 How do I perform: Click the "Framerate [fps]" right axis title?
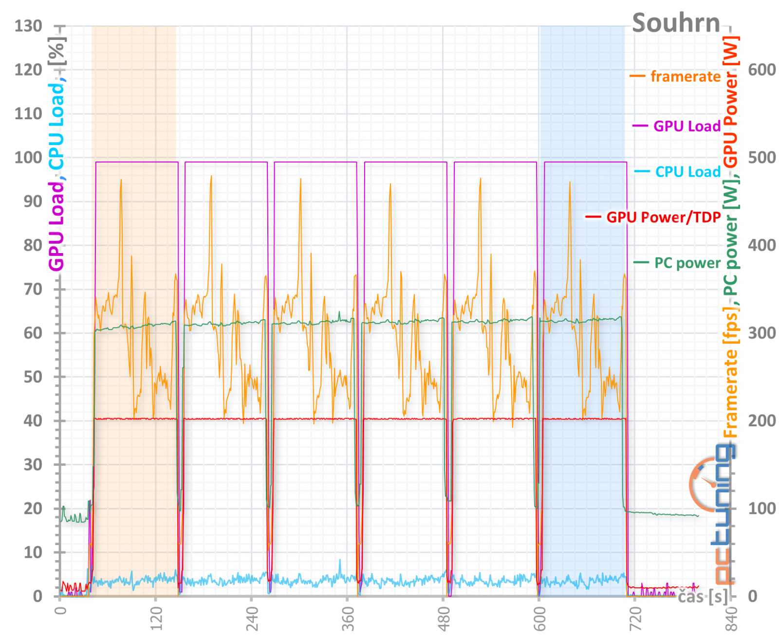[730, 373]
